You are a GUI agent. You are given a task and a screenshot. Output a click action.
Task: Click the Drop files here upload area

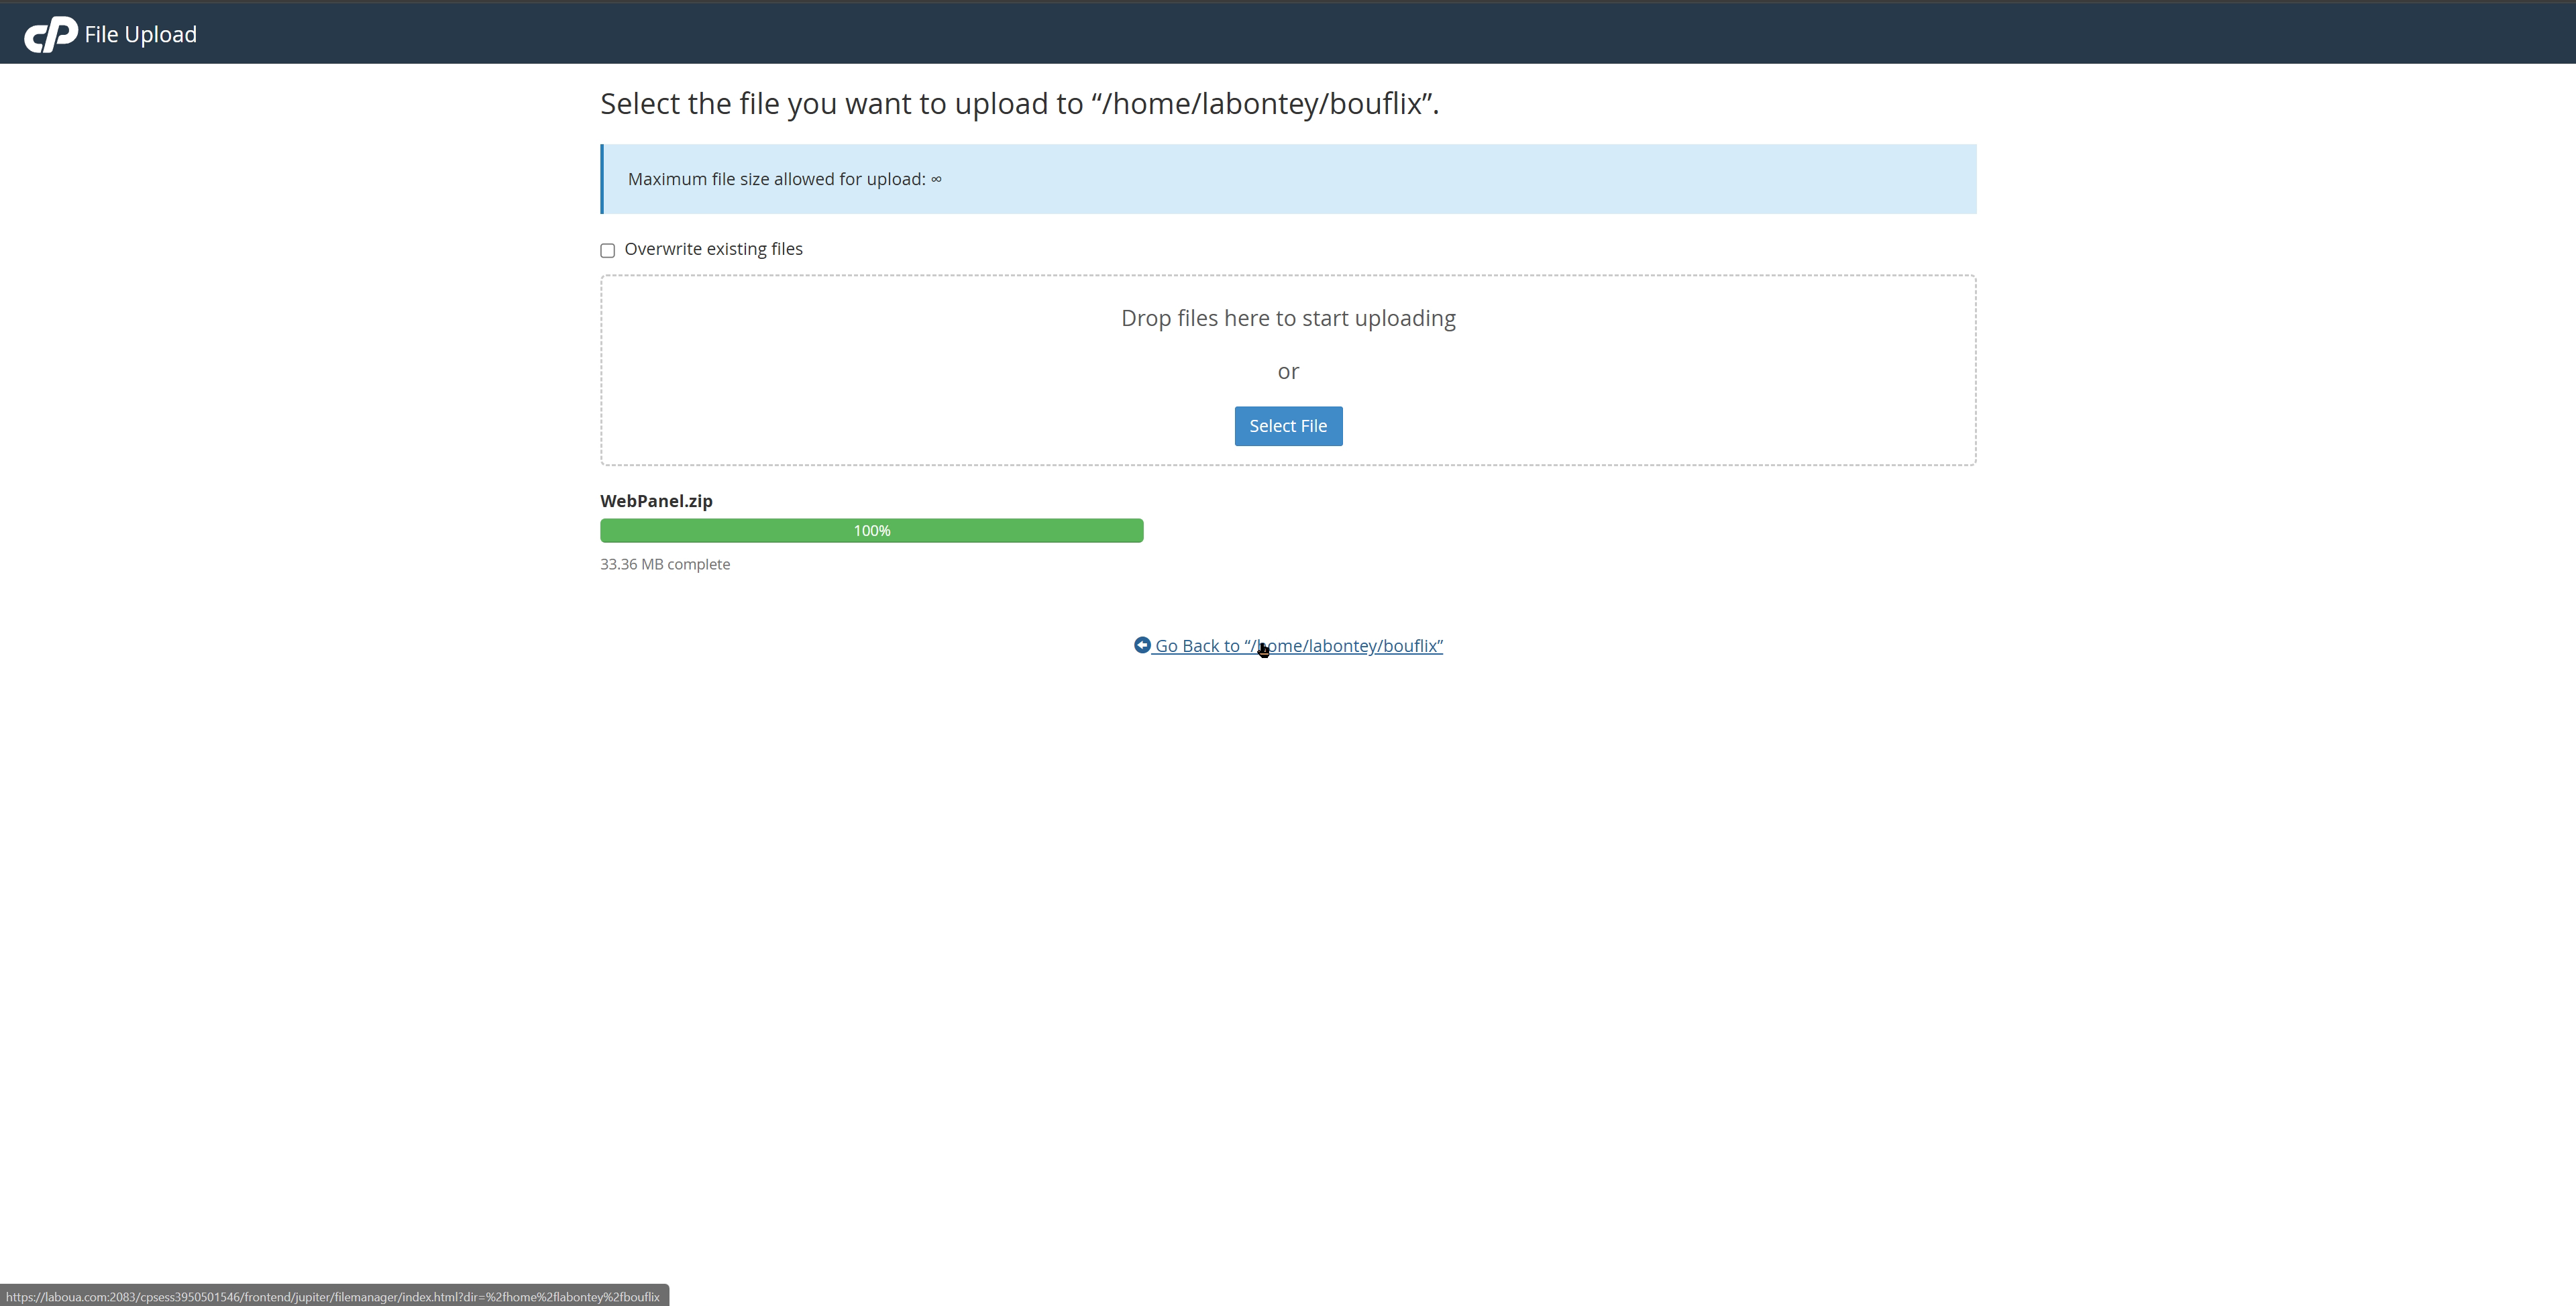point(1288,370)
